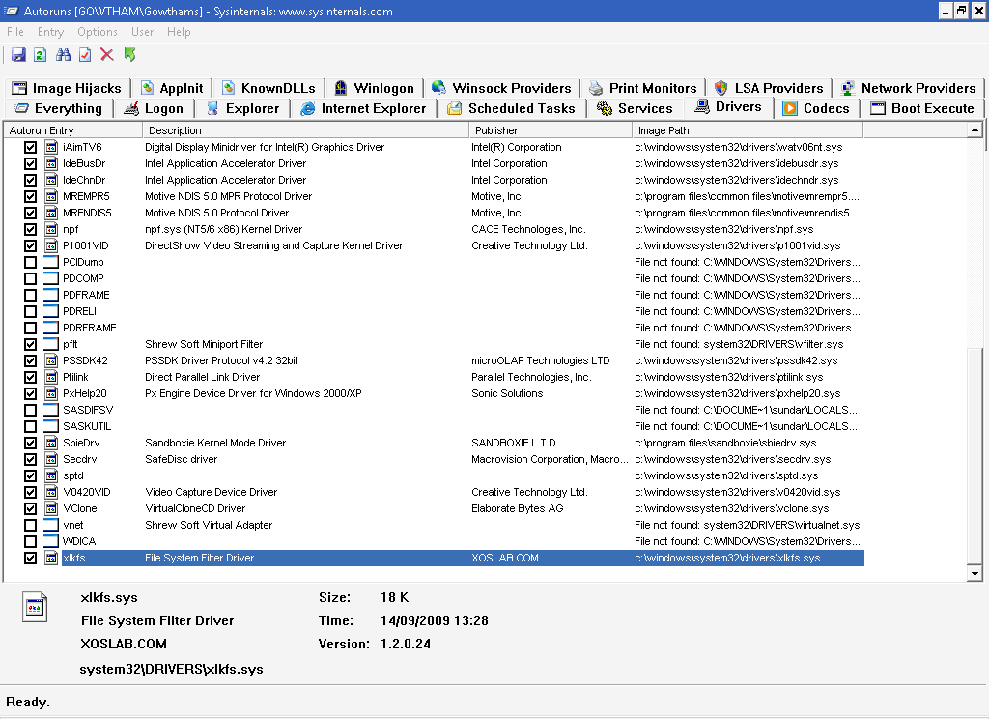Image resolution: width=989 pixels, height=719 pixels.
Task: Open the File menu
Action: coord(15,32)
